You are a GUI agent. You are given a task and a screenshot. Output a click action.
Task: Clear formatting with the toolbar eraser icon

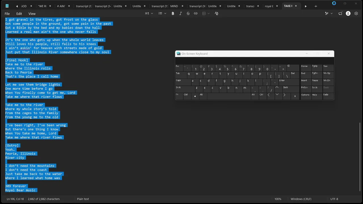click(x=216, y=14)
